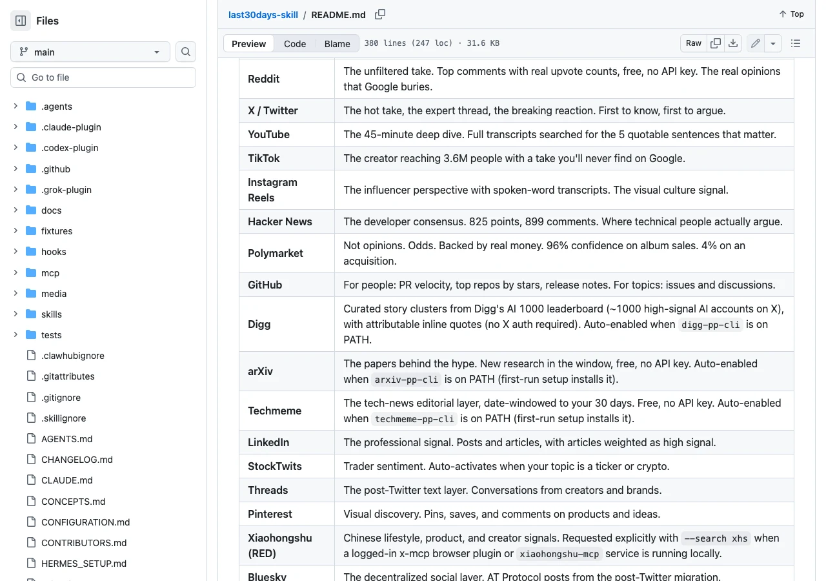Collapse the file tree side panel icon
The height and width of the screenshot is (581, 826).
coord(21,21)
